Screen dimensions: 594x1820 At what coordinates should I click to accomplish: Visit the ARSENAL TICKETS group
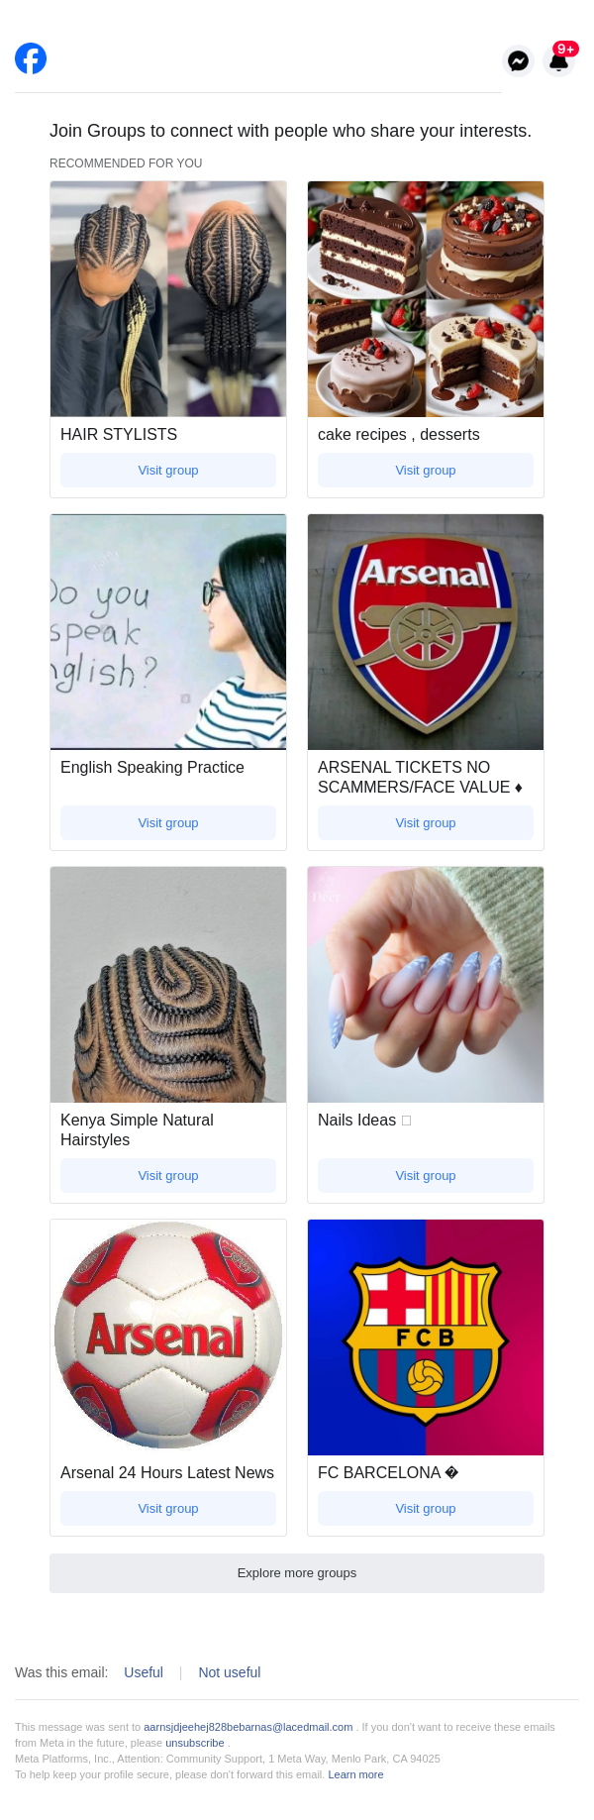click(426, 823)
